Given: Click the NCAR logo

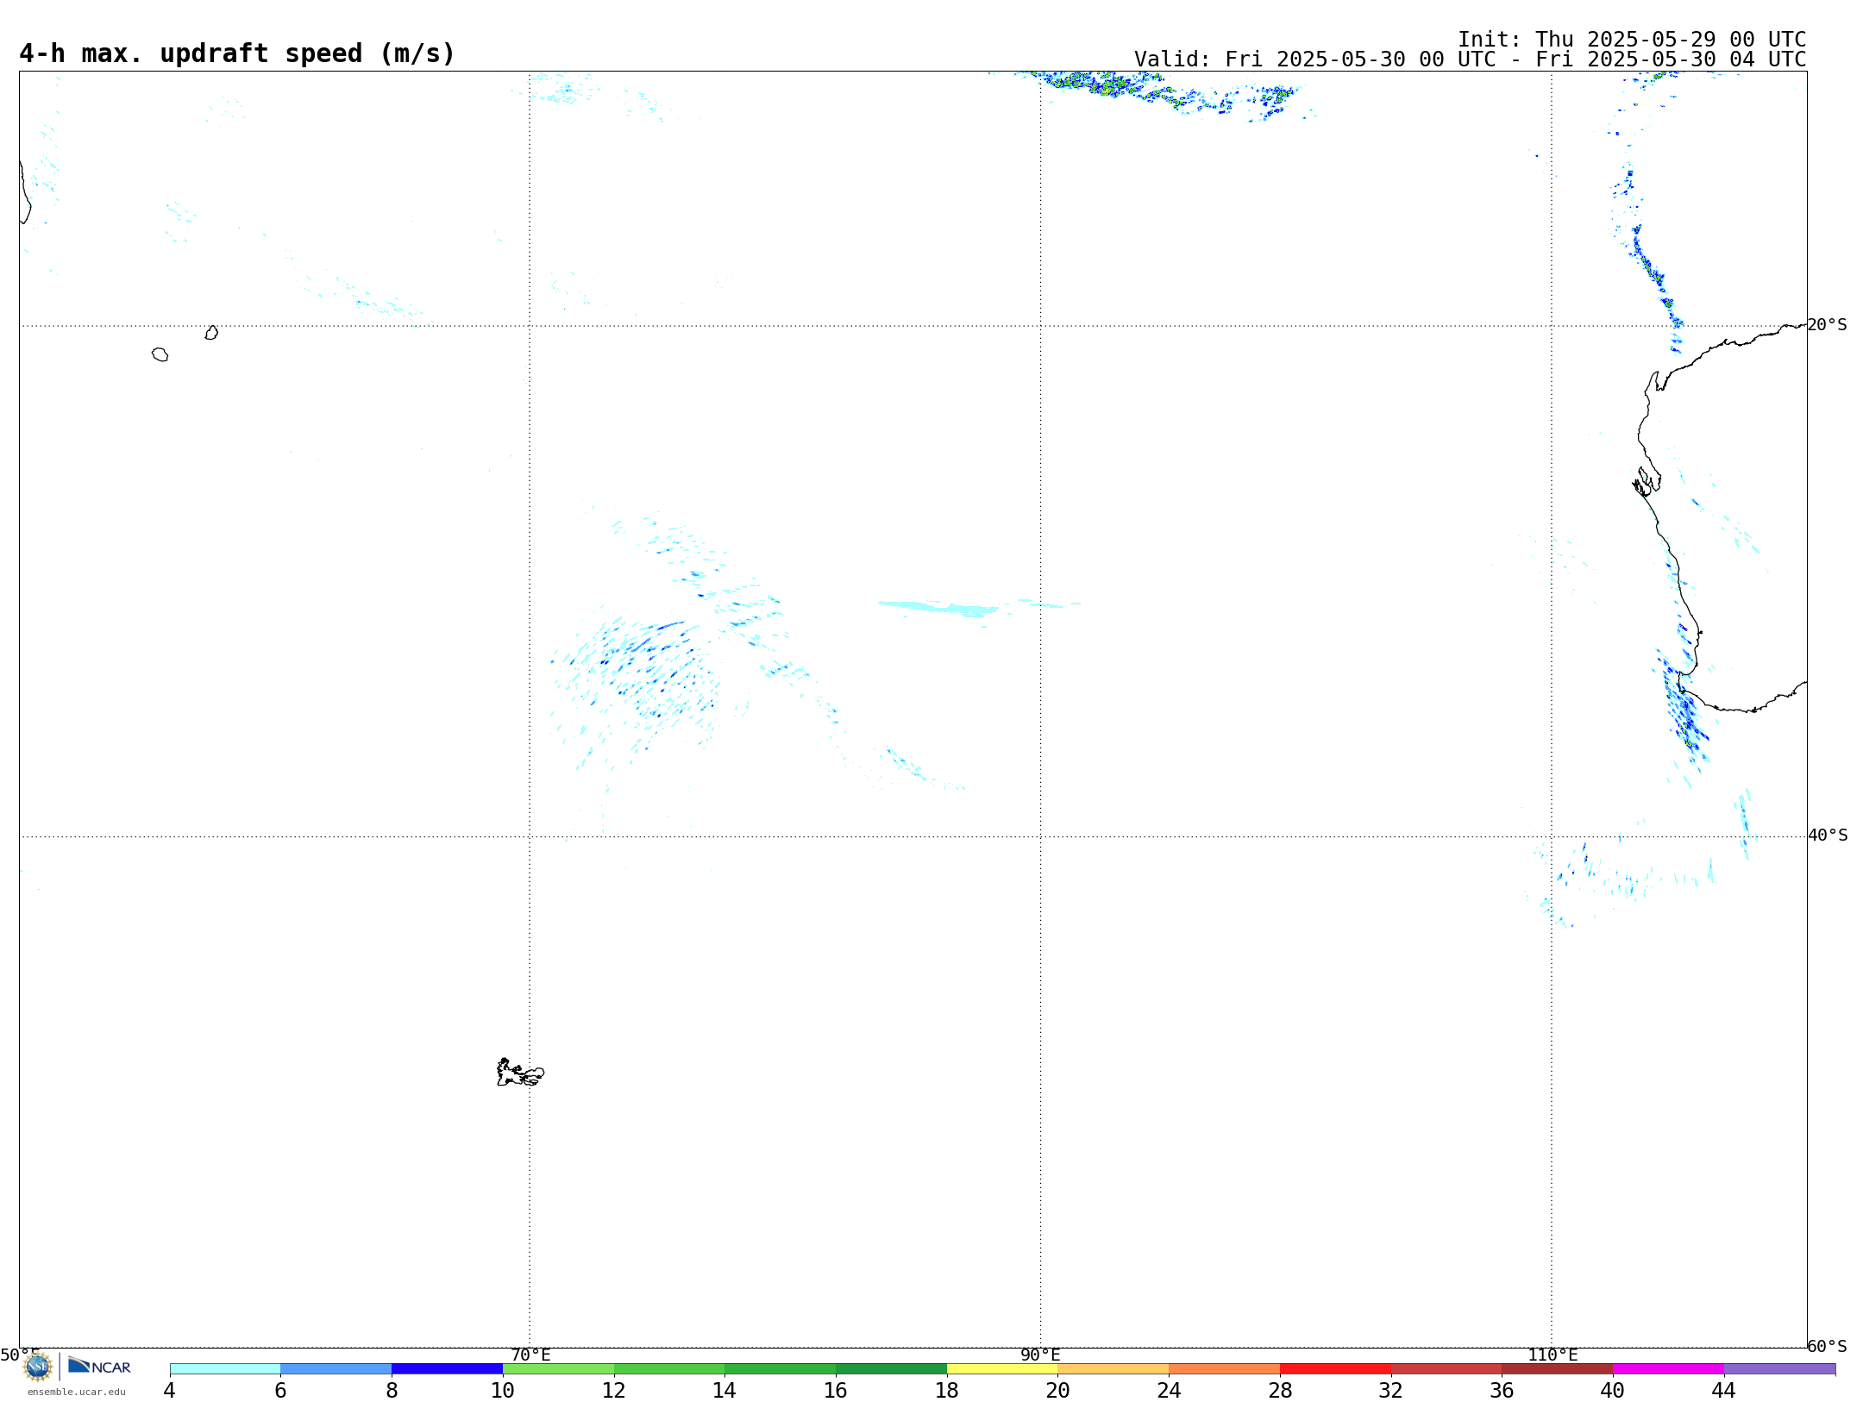Looking at the screenshot, I should [x=99, y=1366].
